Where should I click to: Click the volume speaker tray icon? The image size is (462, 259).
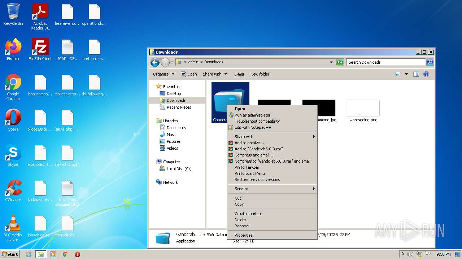tap(410, 254)
